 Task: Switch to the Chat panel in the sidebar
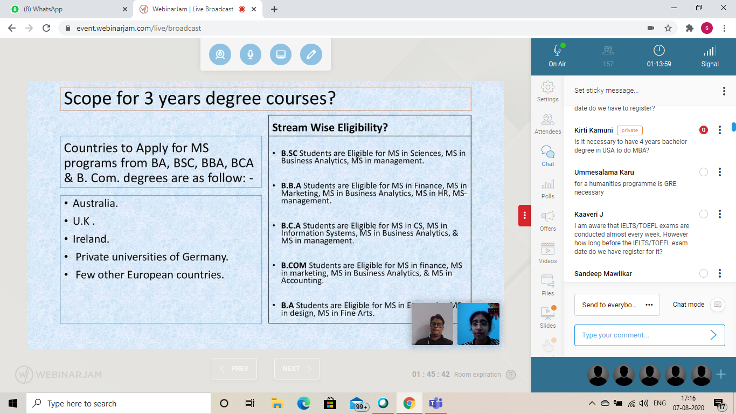click(x=547, y=156)
